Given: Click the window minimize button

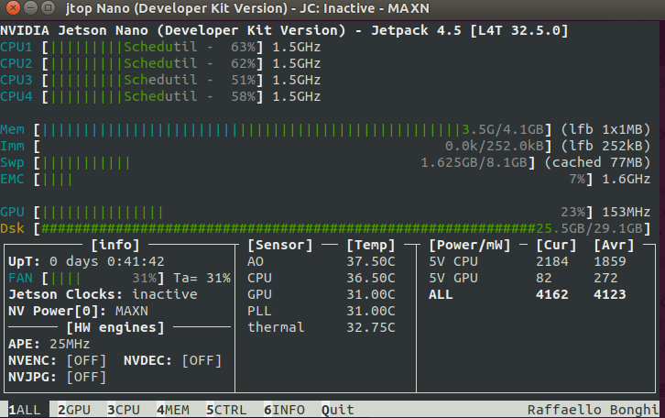Looking at the screenshot, I should tap(31, 7).
